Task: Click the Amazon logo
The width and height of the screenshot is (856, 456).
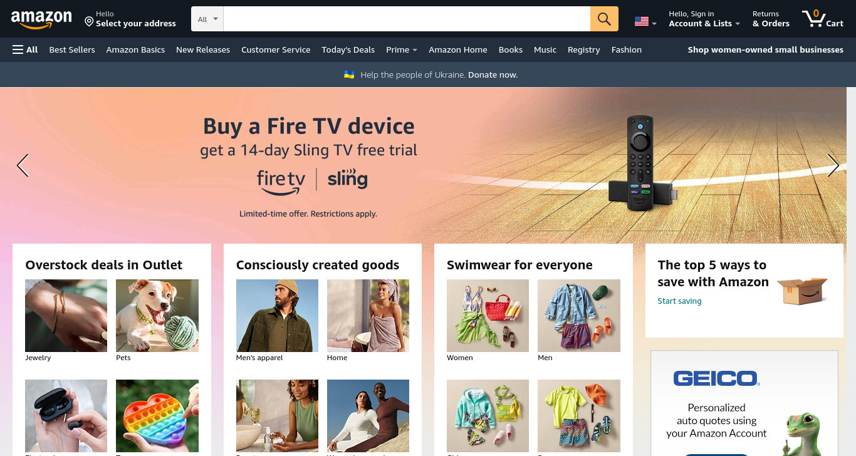Action: pyautogui.click(x=41, y=19)
